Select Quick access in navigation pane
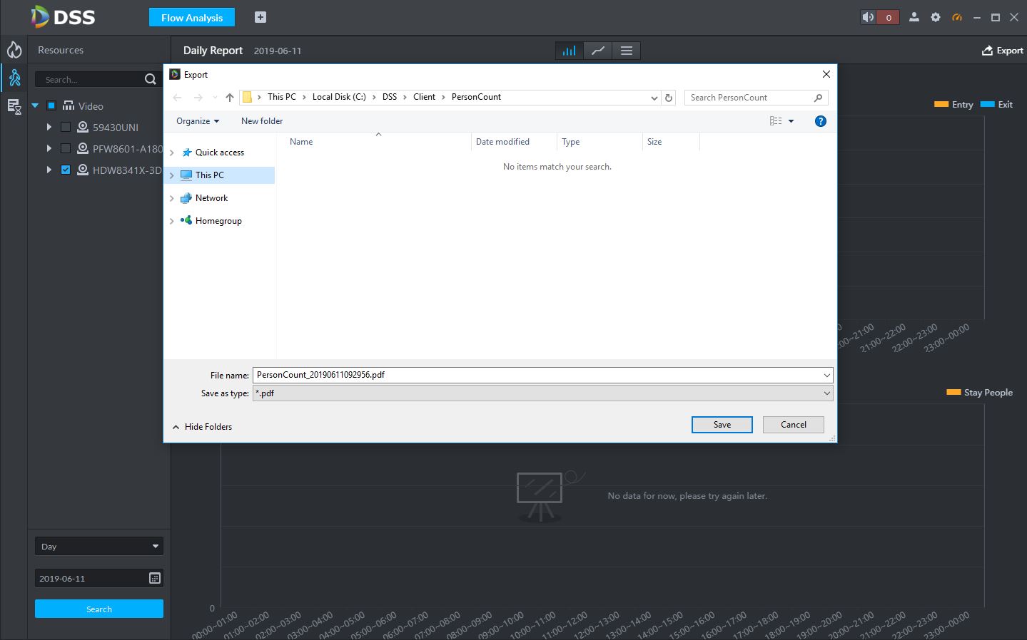 [221, 153]
